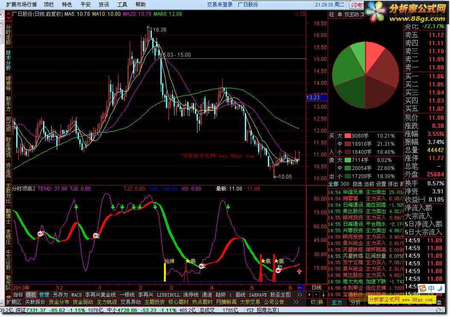Screen dimensions: 450x317
Task: Click the 管理 button in indicator bar
Action: tap(44, 295)
